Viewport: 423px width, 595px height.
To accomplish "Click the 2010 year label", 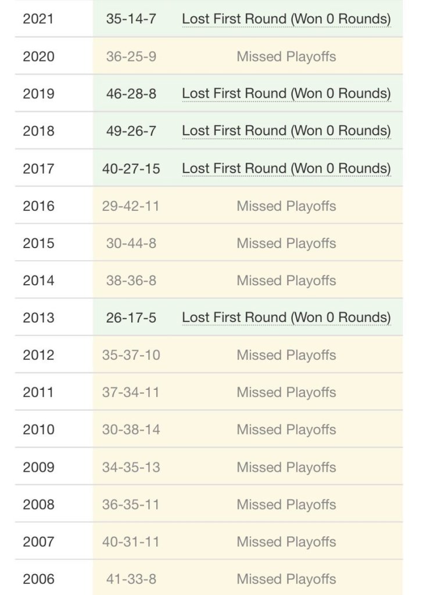I will (x=38, y=429).
